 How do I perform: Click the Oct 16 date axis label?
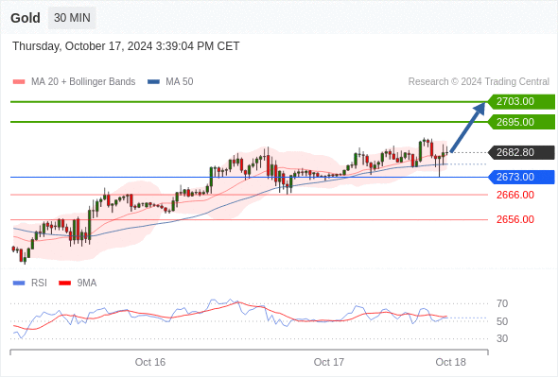[x=150, y=362]
